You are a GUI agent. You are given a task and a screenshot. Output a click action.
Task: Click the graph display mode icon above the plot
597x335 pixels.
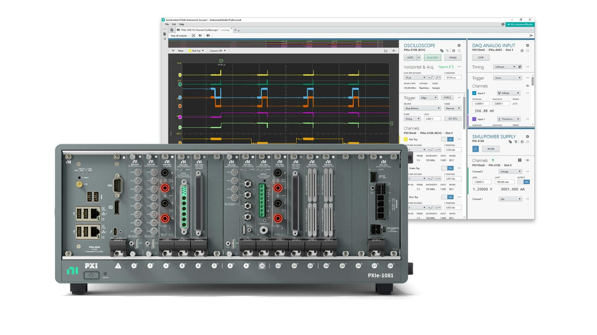(x=385, y=50)
